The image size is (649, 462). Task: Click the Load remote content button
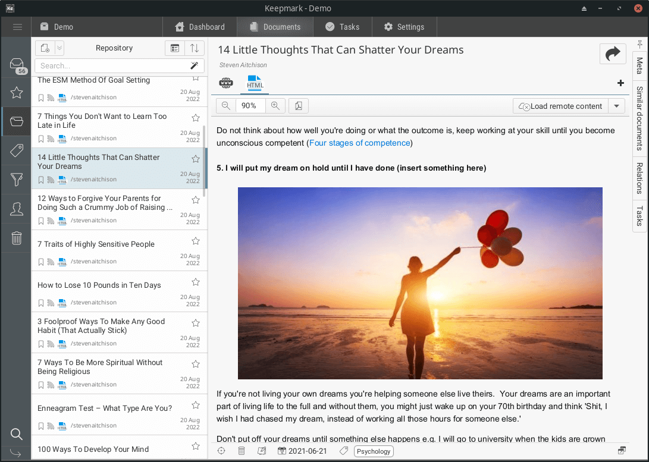click(x=560, y=106)
